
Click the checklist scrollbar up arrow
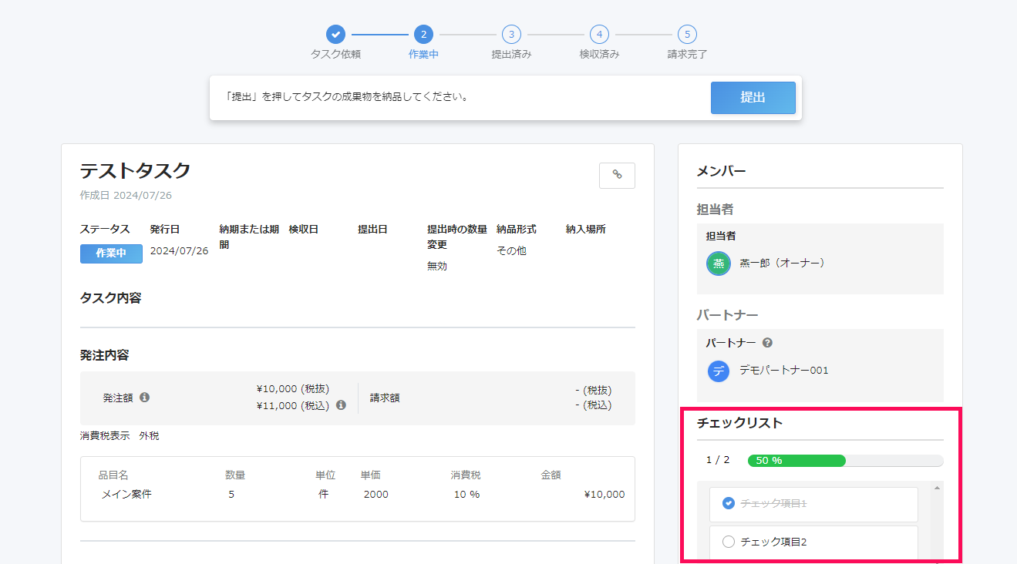coord(937,488)
